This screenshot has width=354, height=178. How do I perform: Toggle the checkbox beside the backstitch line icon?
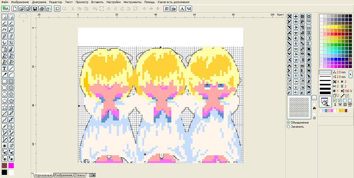click(347, 96)
